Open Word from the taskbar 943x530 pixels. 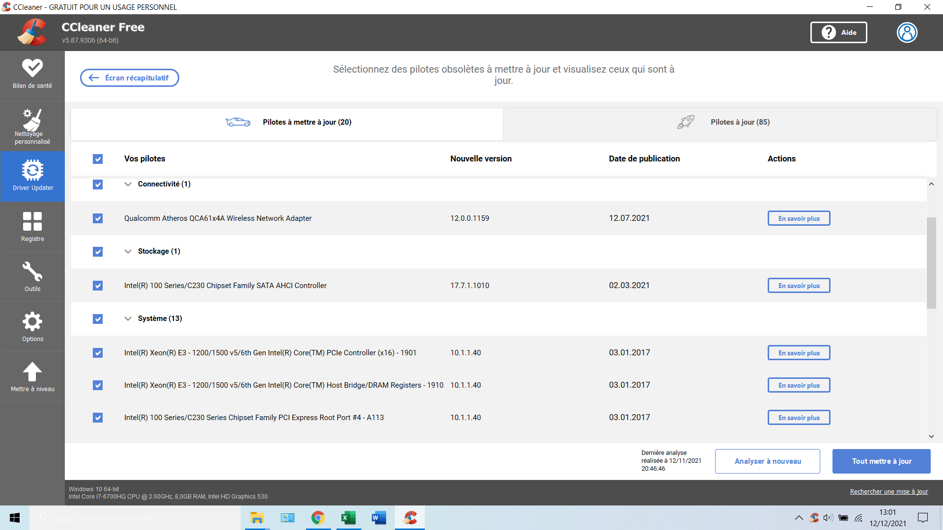click(x=379, y=518)
